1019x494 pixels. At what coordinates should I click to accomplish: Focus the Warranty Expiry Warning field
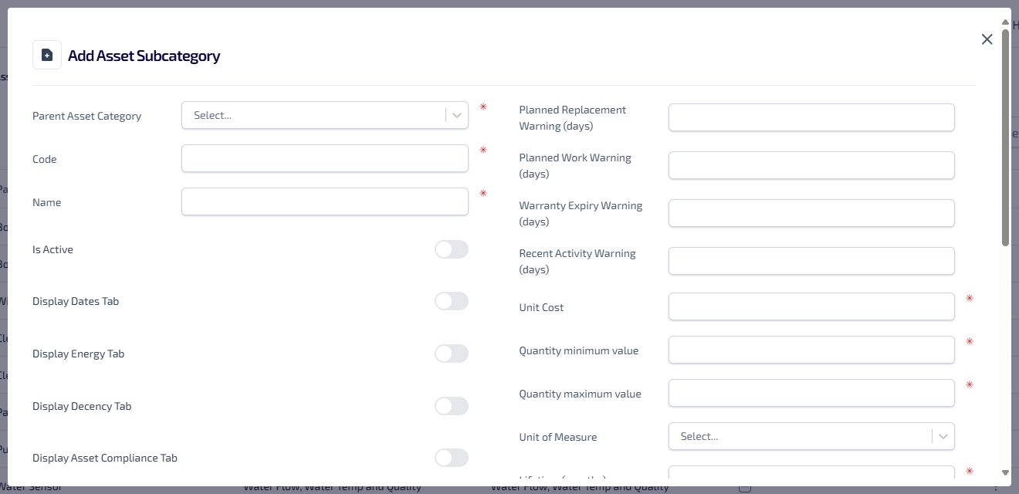pos(811,214)
